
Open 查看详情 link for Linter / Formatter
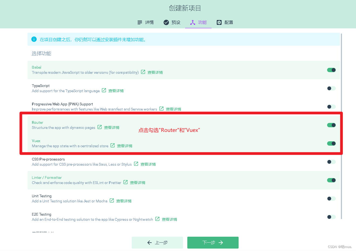click(x=138, y=183)
